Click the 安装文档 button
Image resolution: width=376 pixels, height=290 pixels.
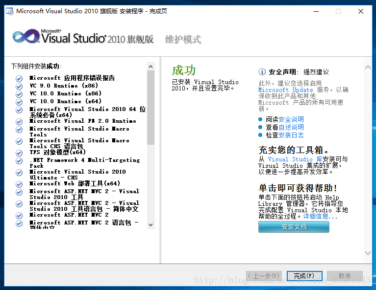(x=294, y=227)
